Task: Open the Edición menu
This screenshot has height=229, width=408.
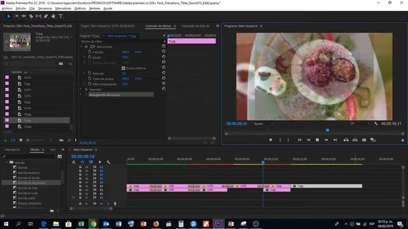Action: pyautogui.click(x=20, y=8)
